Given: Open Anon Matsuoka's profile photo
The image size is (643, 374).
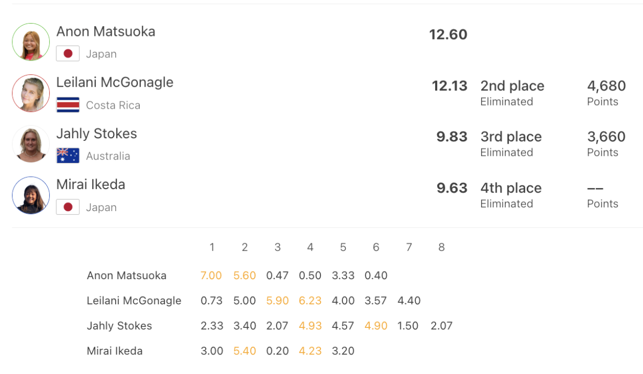Looking at the screenshot, I should click(x=31, y=42).
